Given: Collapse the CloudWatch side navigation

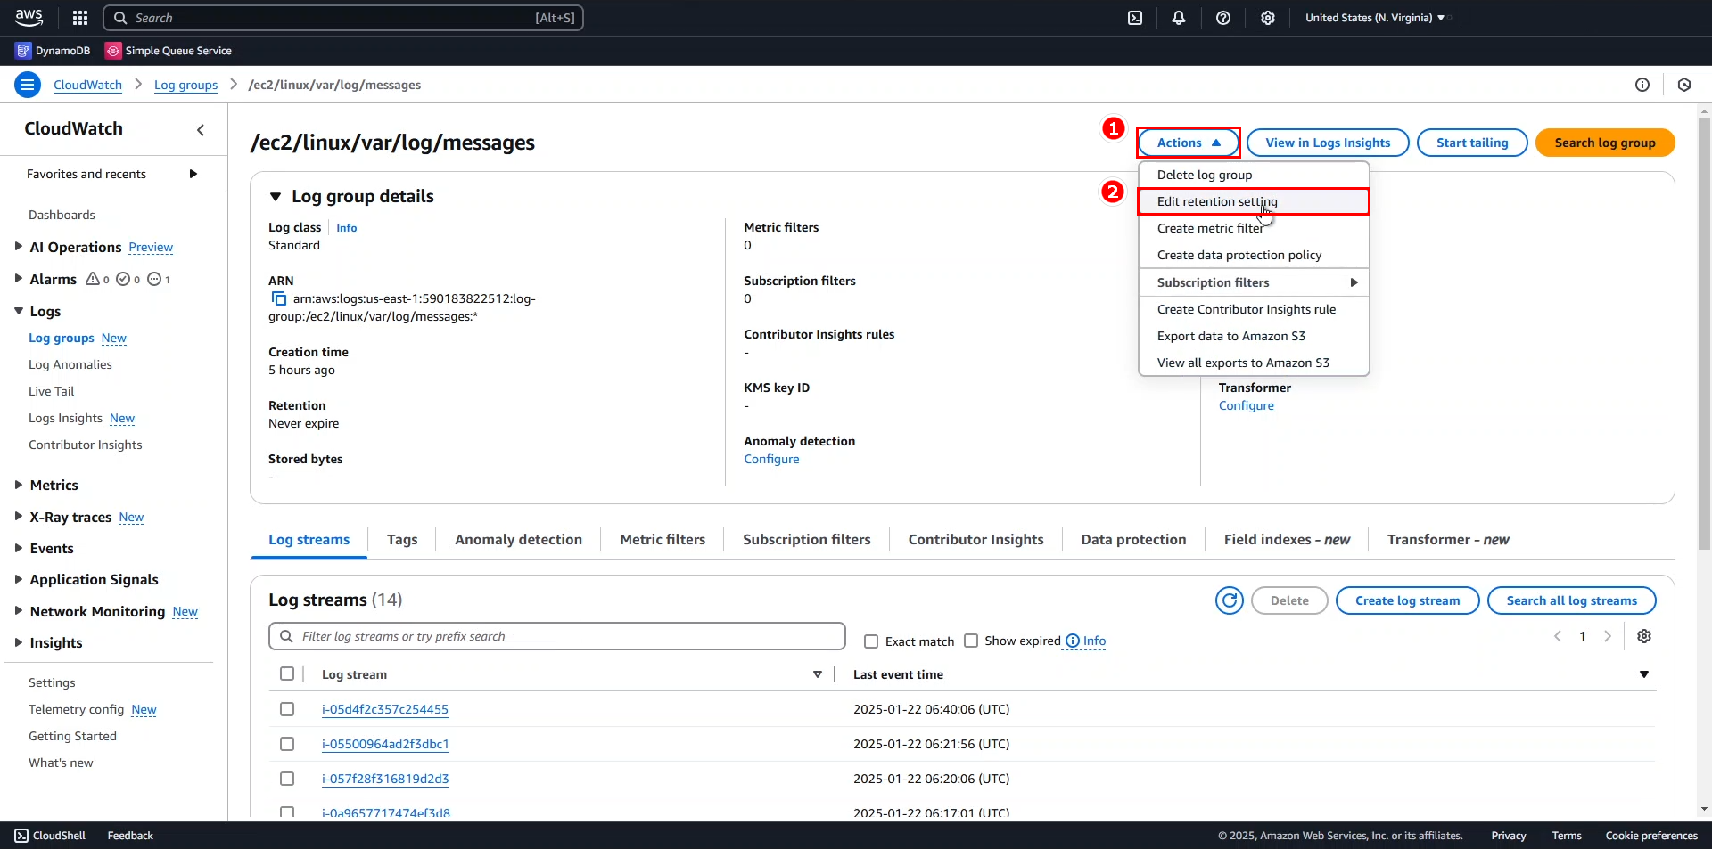Looking at the screenshot, I should coord(201,130).
